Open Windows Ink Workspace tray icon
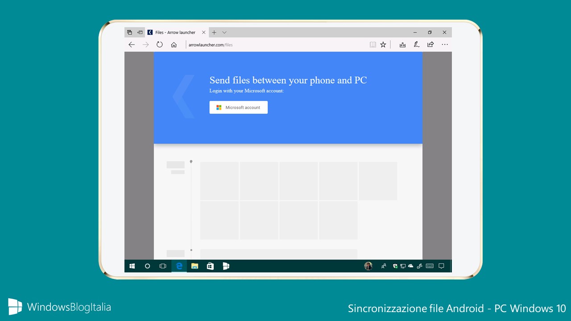 419,266
